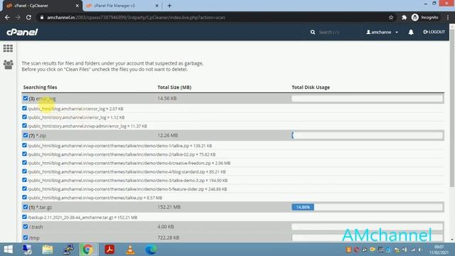The width and height of the screenshot is (455, 256).
Task: Open the browser extensions puzzle icon
Action: (x=404, y=17)
